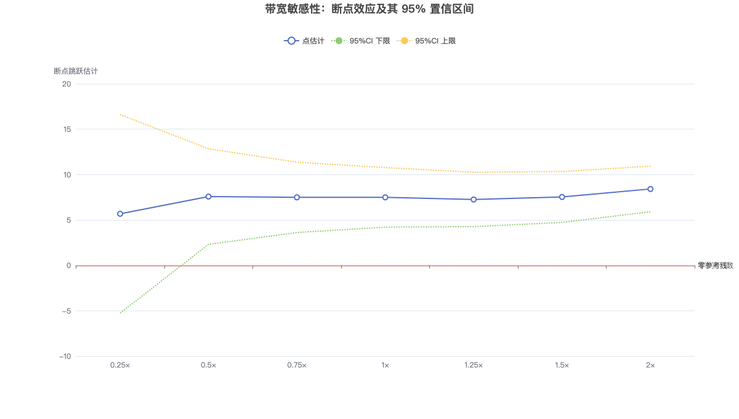The width and height of the screenshot is (739, 419).
Task: Click the x-axis label 1.5×
Action: coord(562,365)
